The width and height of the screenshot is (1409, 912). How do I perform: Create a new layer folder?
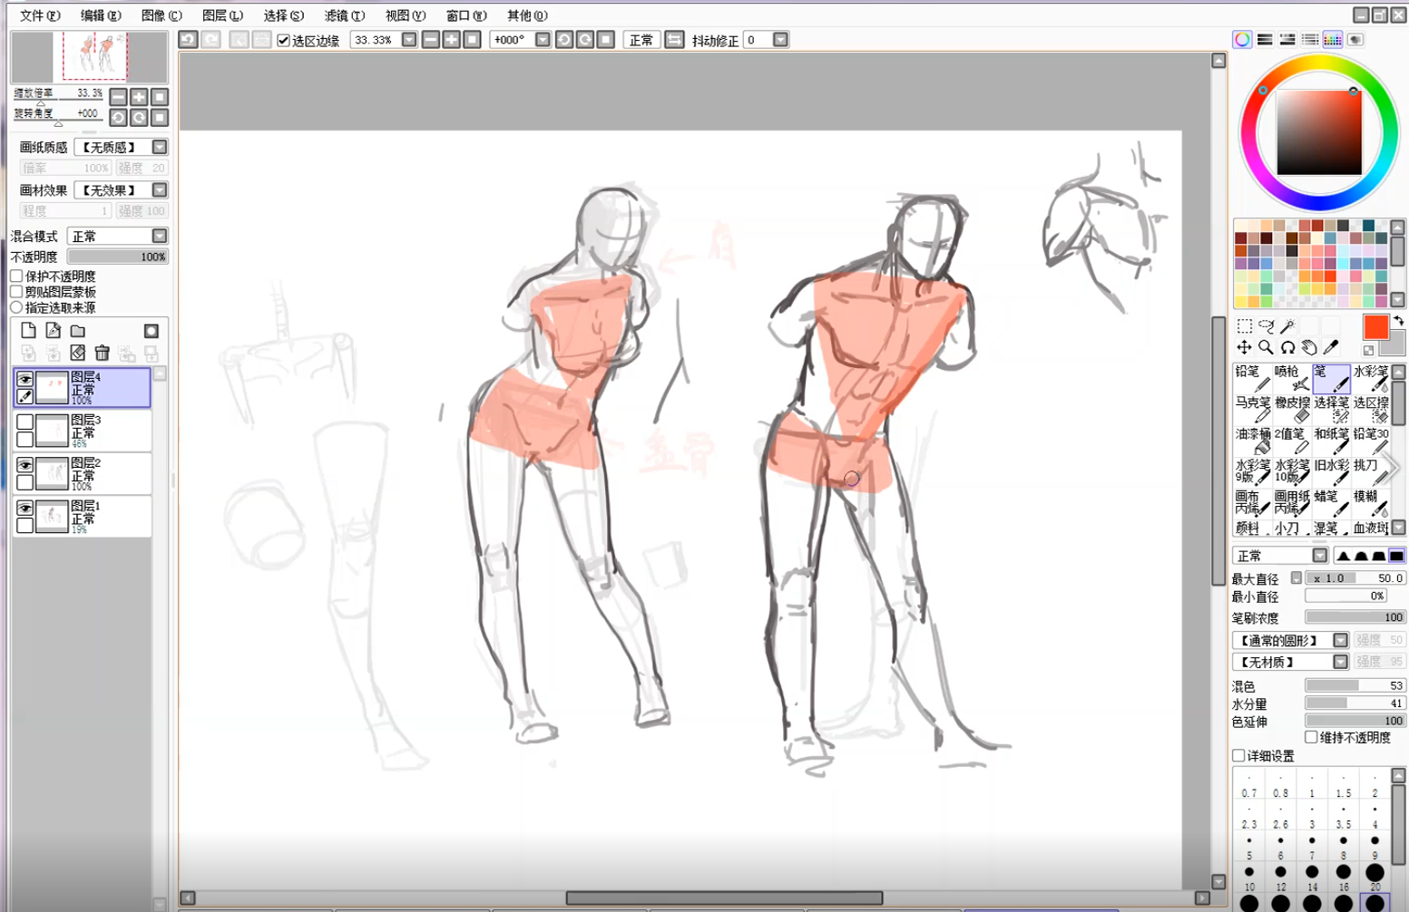point(78,331)
